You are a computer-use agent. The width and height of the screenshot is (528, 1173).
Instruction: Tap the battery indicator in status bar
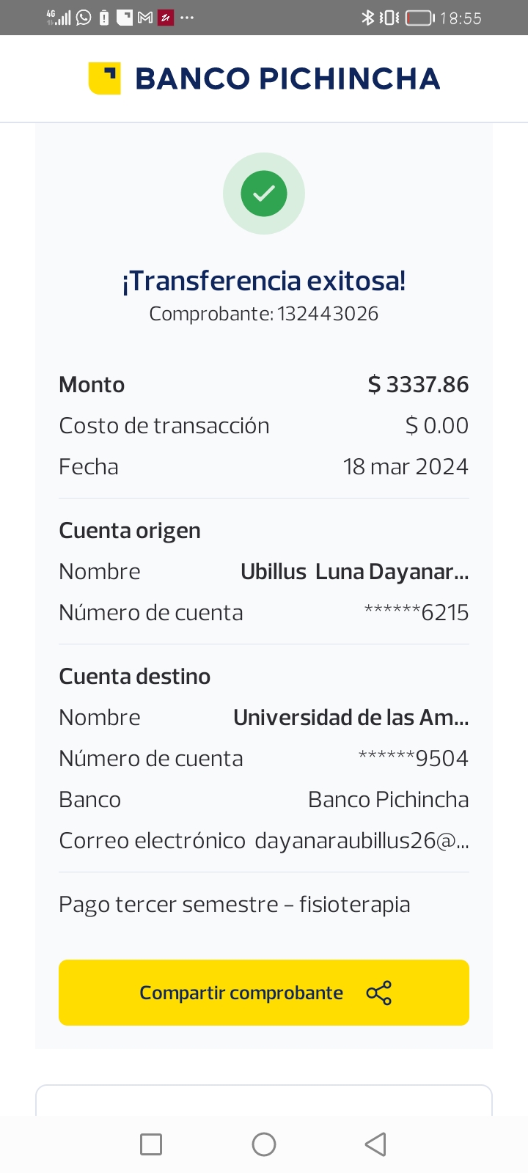(x=419, y=18)
